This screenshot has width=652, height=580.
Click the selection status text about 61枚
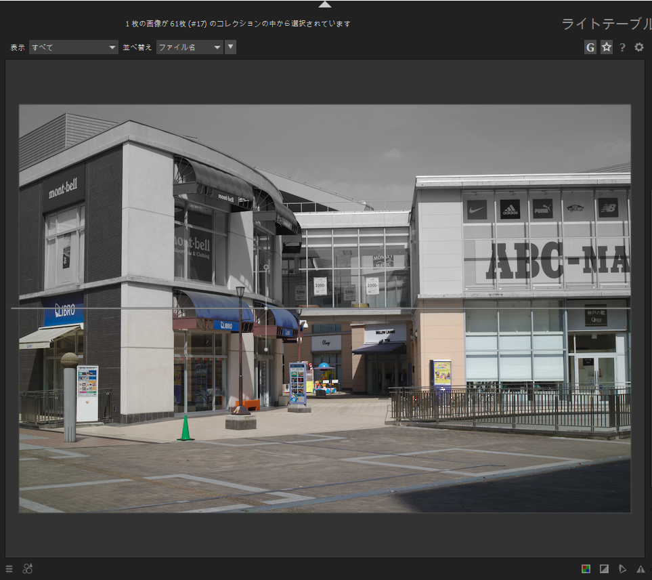pos(238,24)
